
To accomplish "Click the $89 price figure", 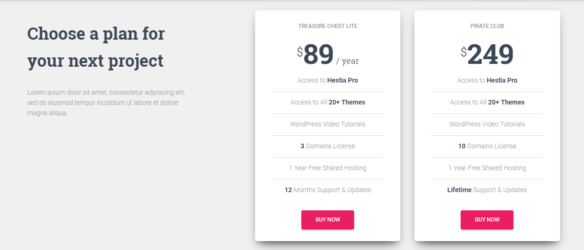I will [x=318, y=55].
